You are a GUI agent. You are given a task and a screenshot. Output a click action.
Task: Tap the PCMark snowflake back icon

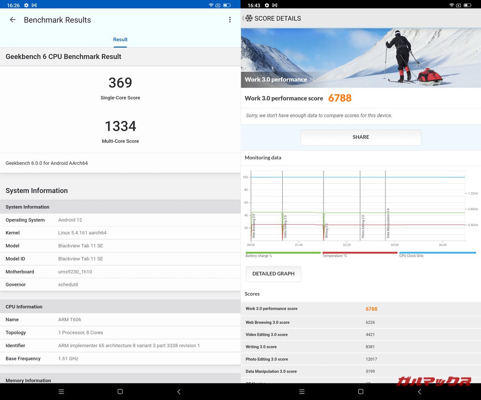(248, 18)
